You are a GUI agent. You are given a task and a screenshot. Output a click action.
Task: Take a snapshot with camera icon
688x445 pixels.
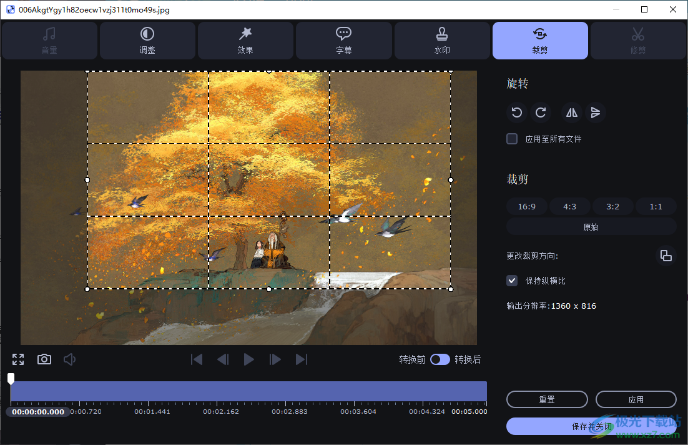tap(44, 359)
